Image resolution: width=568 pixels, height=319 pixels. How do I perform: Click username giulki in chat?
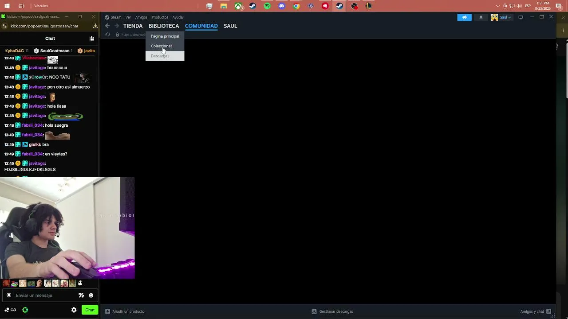(x=34, y=145)
